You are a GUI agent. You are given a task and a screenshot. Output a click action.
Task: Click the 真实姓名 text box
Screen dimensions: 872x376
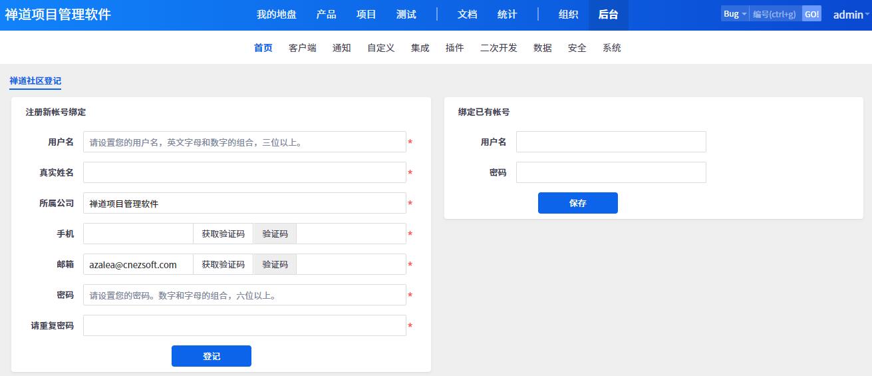[x=244, y=173]
